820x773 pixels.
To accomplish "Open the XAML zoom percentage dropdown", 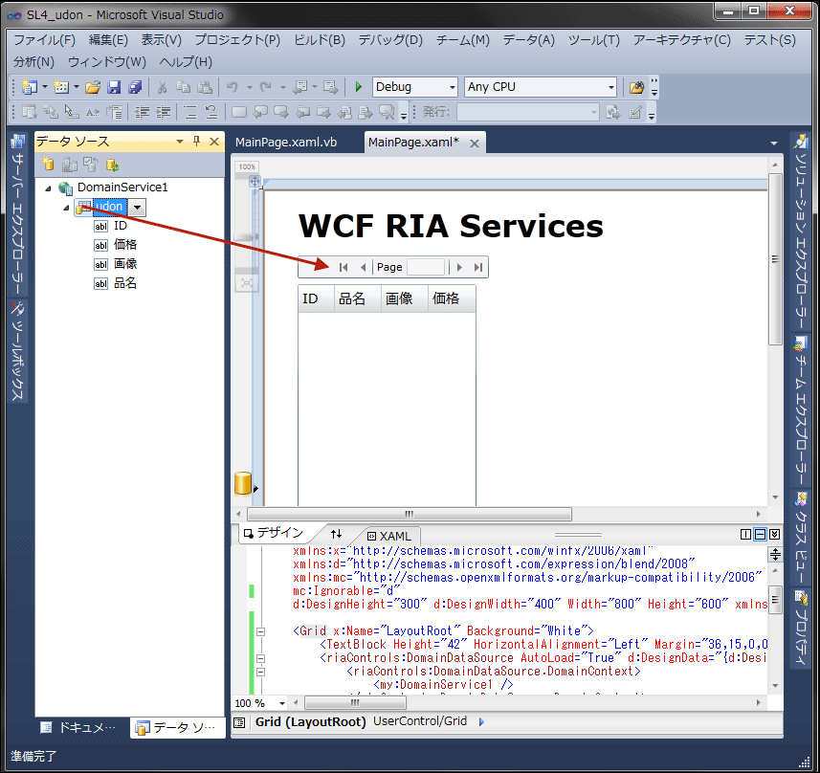I will (282, 703).
